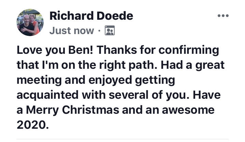This screenshot has height=142, width=245.
Task: Click the name Richard Doede
Action: pos(91,16)
